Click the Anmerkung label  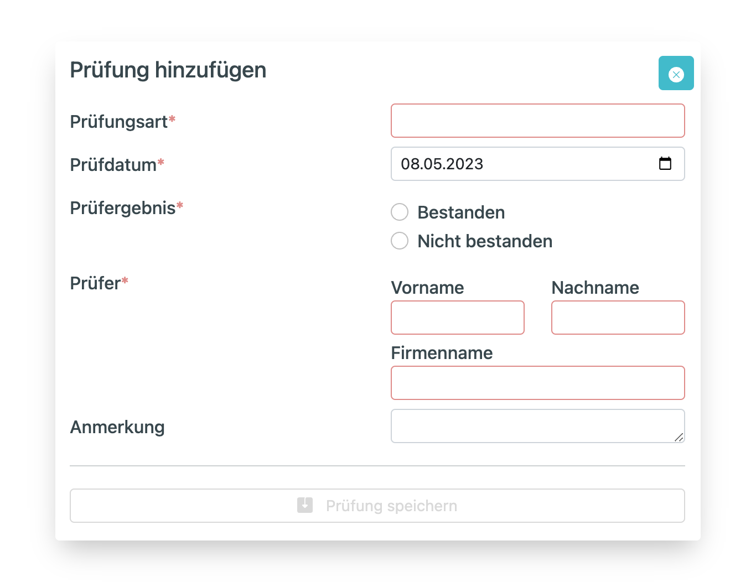pos(117,427)
